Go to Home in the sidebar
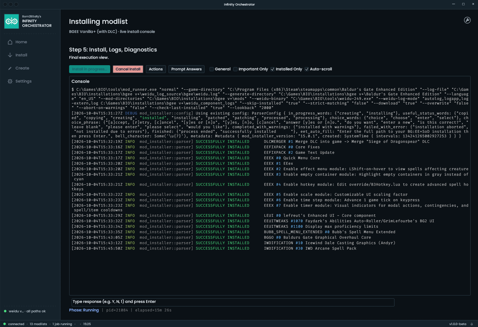 (21, 42)
